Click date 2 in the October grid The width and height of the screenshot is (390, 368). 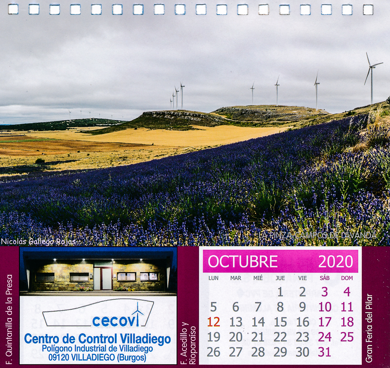[x=302, y=292]
